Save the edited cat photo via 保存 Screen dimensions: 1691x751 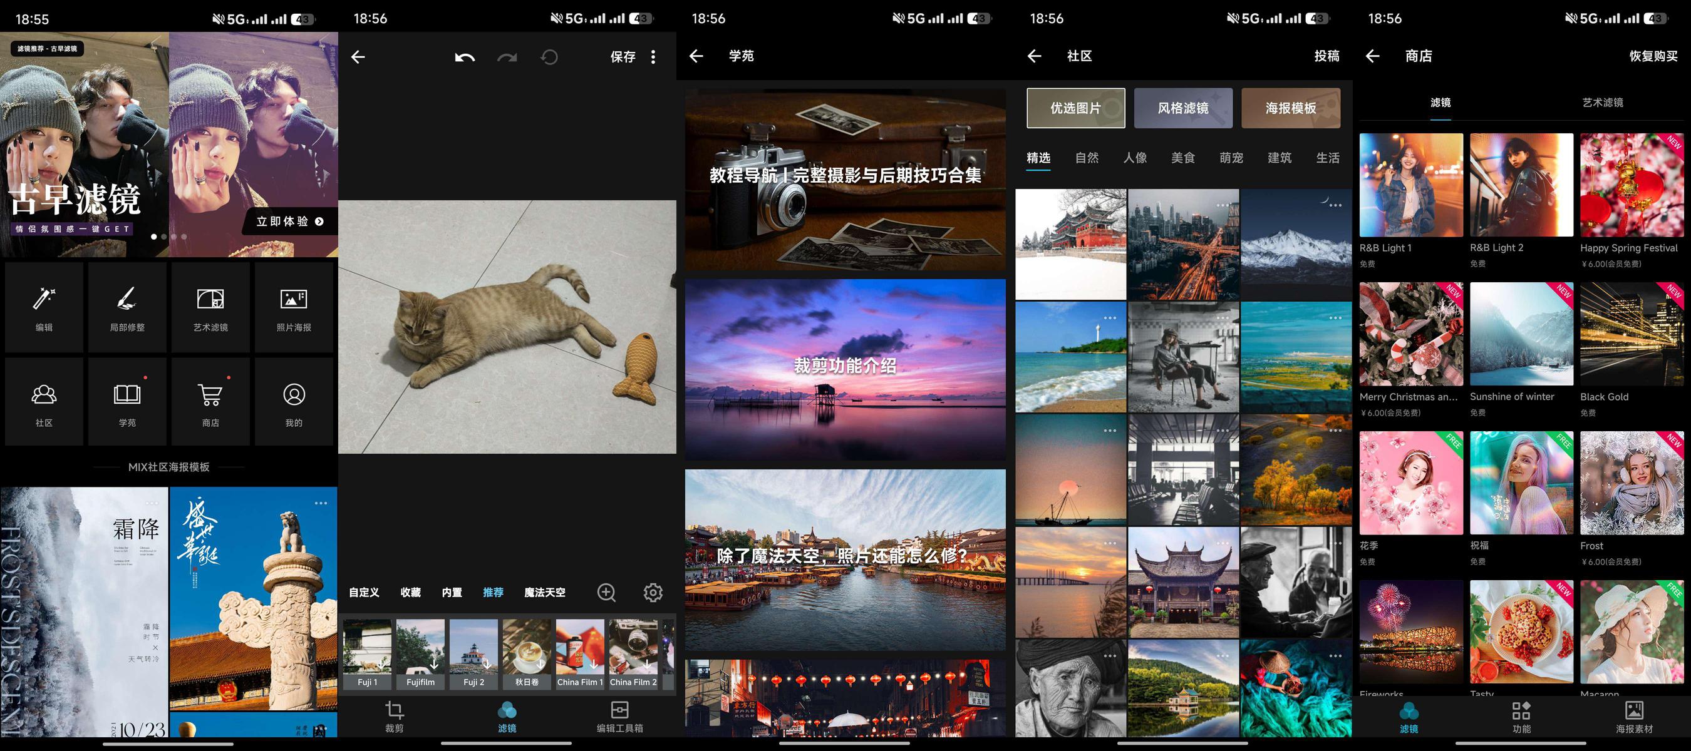[x=623, y=57]
